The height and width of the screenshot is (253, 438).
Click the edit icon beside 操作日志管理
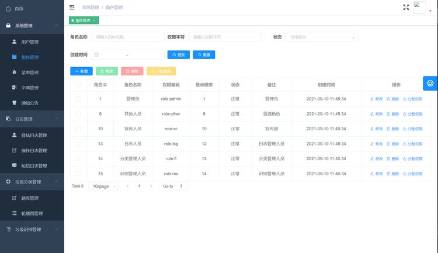tap(14, 150)
